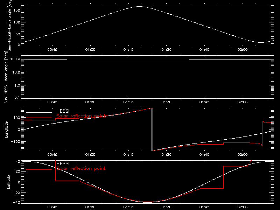Click white HESSI legend line in Longitude plot
This screenshot has width=280, height=210.
point(39,112)
